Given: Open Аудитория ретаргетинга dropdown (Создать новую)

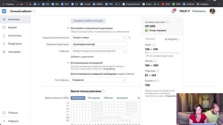Looking at the screenshot, I should point(99,37).
